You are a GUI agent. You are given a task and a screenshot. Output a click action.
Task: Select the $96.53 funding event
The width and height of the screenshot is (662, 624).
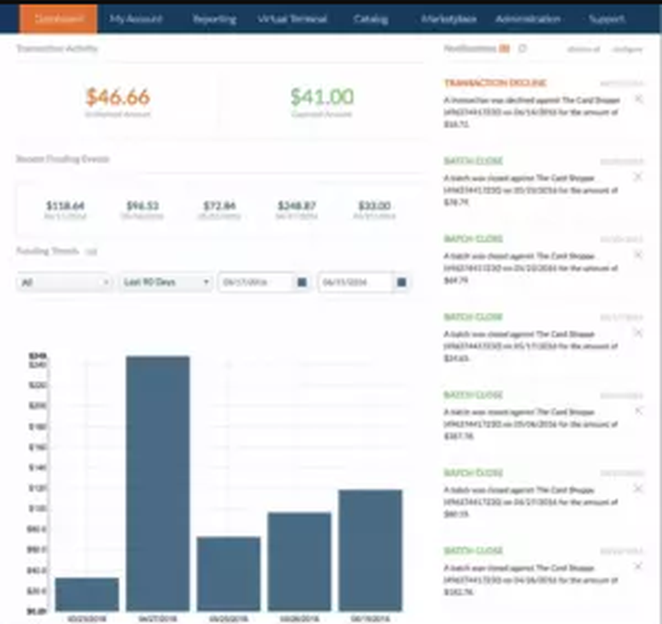tap(142, 210)
